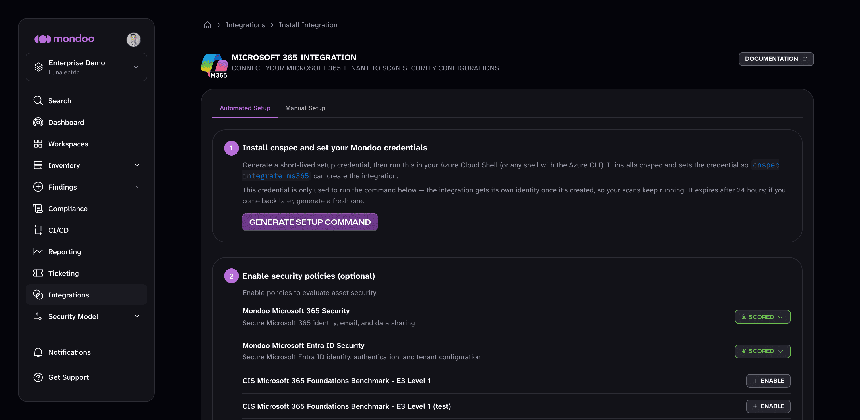The image size is (860, 420).
Task: Click the Workspaces grid icon
Action: click(38, 144)
